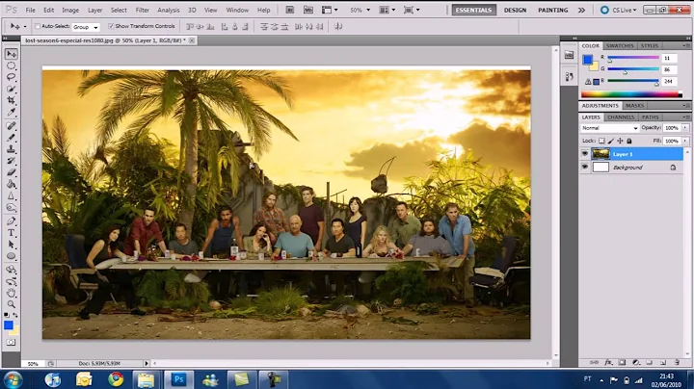Viewport: 694px width, 389px height.
Task: Switch to the Swatches tab
Action: 620,45
